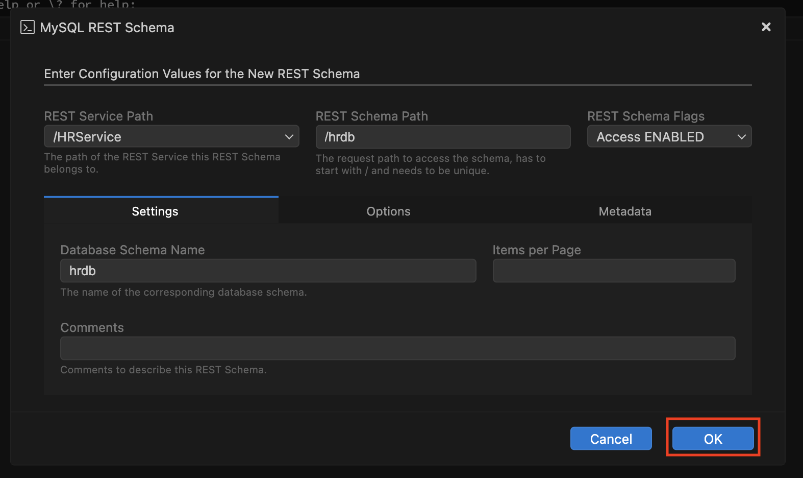
Task: Expand the REST Schema Flags dropdown
Action: pos(669,137)
